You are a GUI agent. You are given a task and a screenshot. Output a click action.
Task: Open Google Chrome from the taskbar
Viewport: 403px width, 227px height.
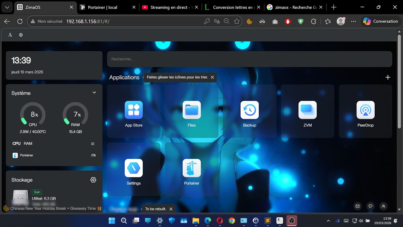[231, 221]
